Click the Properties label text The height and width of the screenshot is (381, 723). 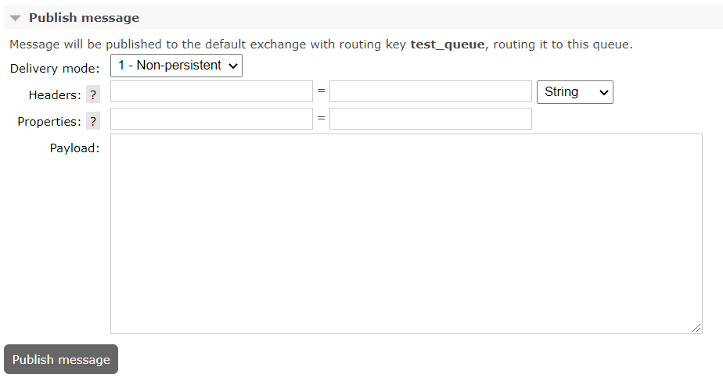49,122
